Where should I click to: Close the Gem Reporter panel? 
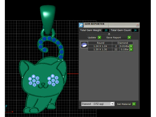137,25
